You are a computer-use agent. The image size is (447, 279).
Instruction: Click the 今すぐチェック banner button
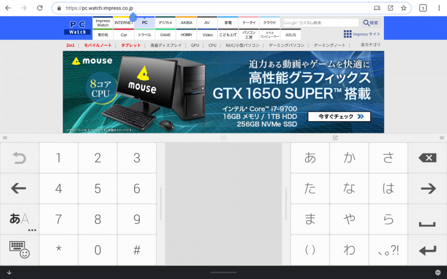tap(339, 117)
